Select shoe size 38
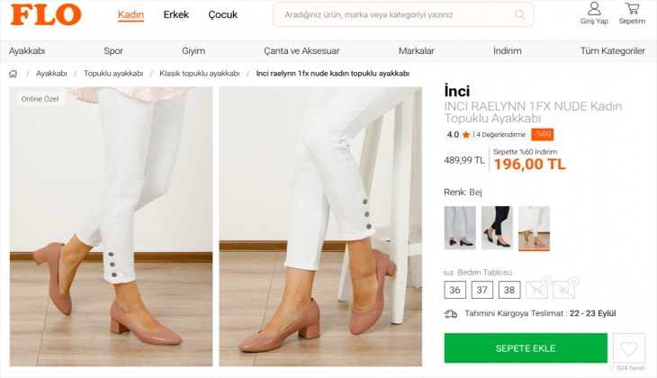This screenshot has height=378, width=657. pyautogui.click(x=509, y=290)
